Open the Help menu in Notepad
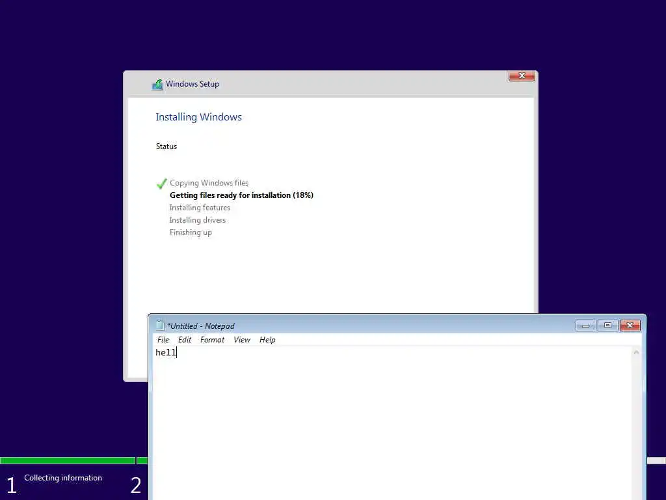The image size is (666, 500). [x=267, y=340]
